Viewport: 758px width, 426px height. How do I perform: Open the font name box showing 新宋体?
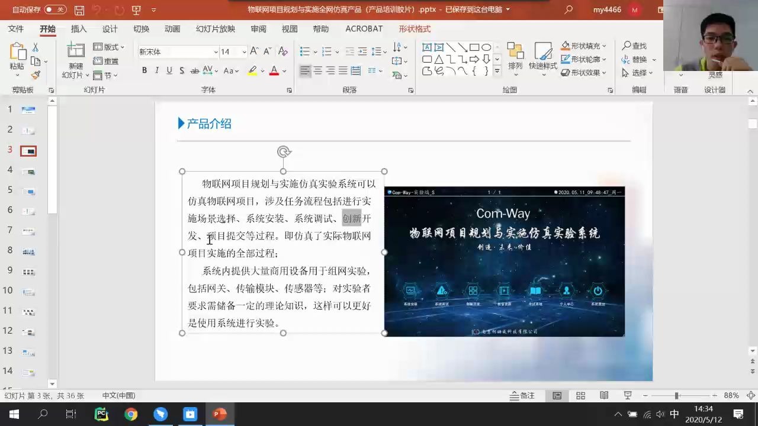tap(178, 52)
